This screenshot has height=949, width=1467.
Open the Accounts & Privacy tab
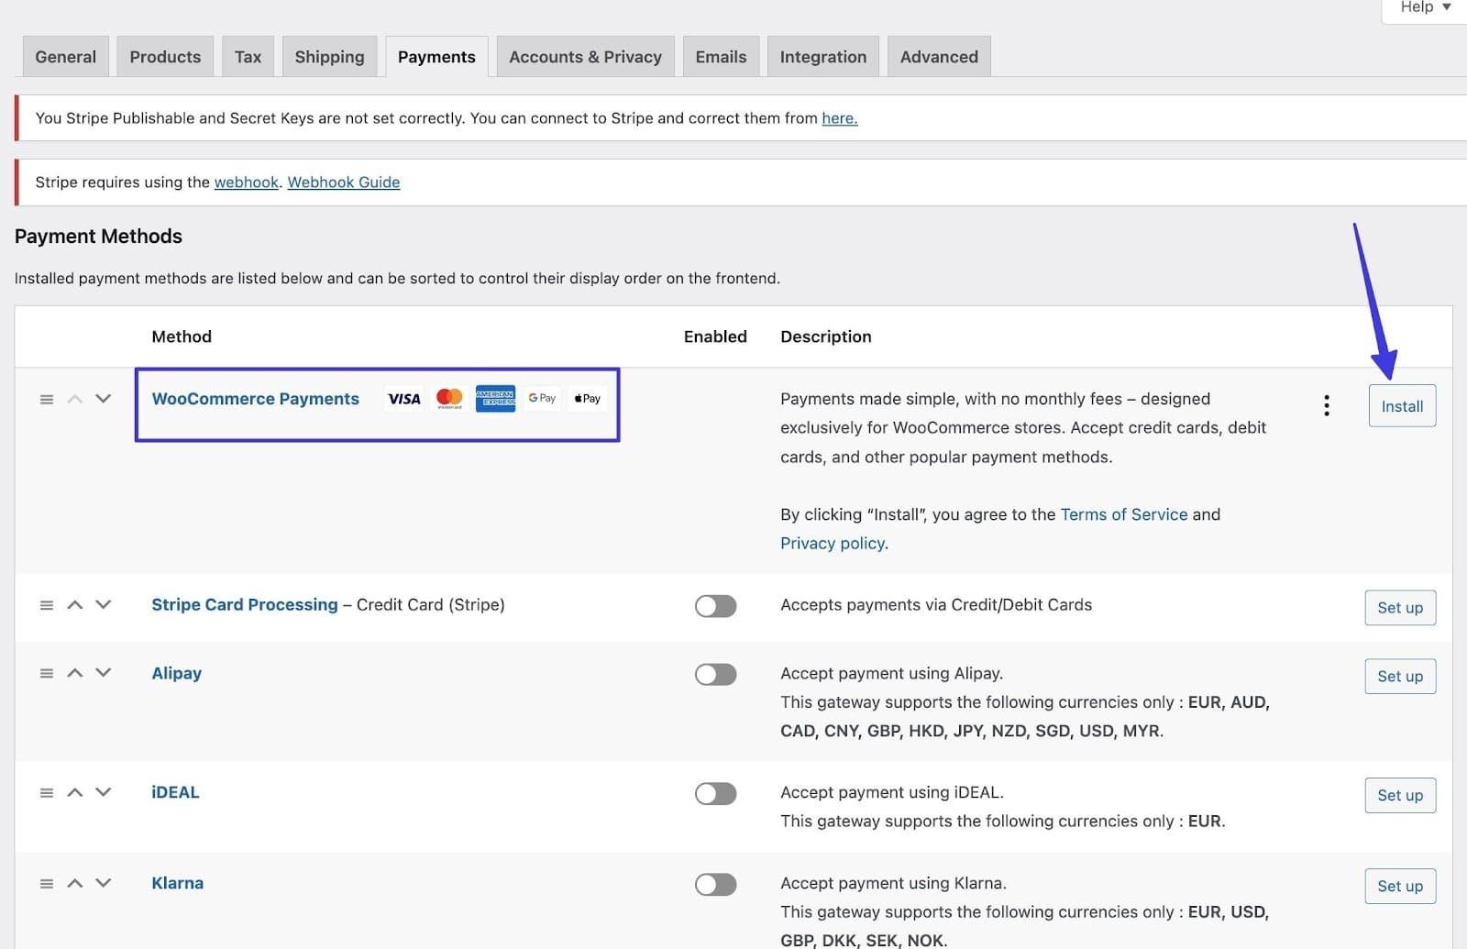[x=585, y=56]
